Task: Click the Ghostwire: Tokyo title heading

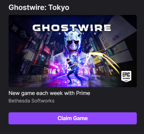Action: click(x=39, y=7)
